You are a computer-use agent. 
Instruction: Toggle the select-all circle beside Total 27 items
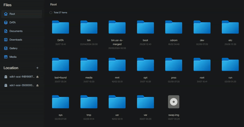tap(51, 12)
